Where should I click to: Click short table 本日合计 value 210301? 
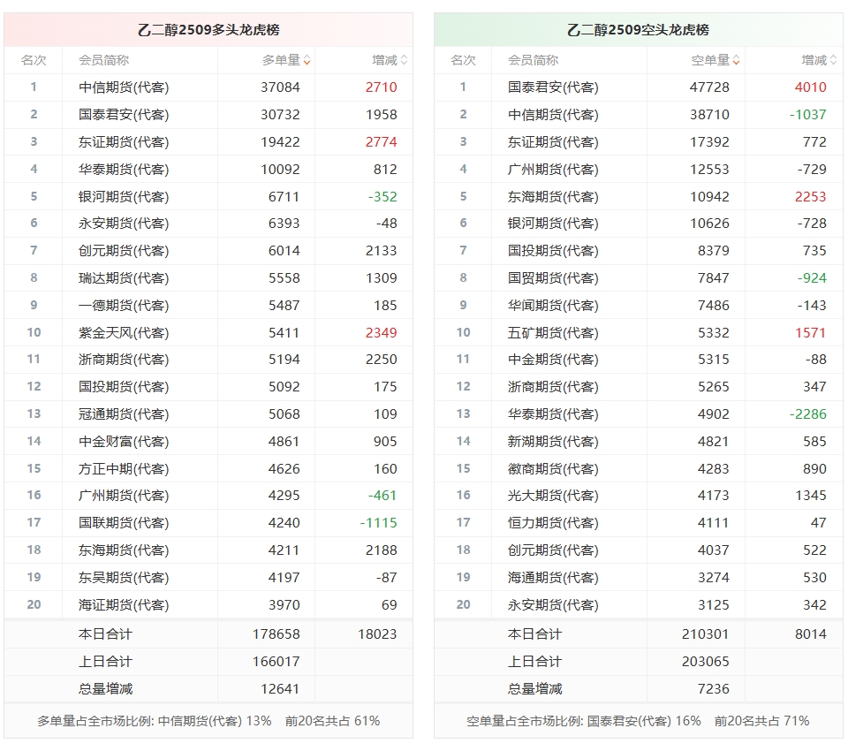tap(705, 634)
